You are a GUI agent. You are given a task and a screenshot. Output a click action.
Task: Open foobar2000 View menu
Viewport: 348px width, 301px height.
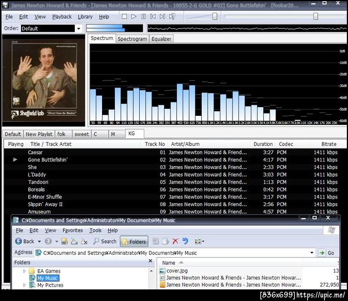40,17
